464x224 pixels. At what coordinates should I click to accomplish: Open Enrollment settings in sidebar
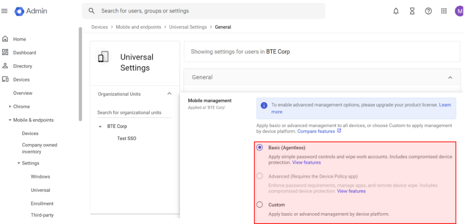[x=42, y=204]
